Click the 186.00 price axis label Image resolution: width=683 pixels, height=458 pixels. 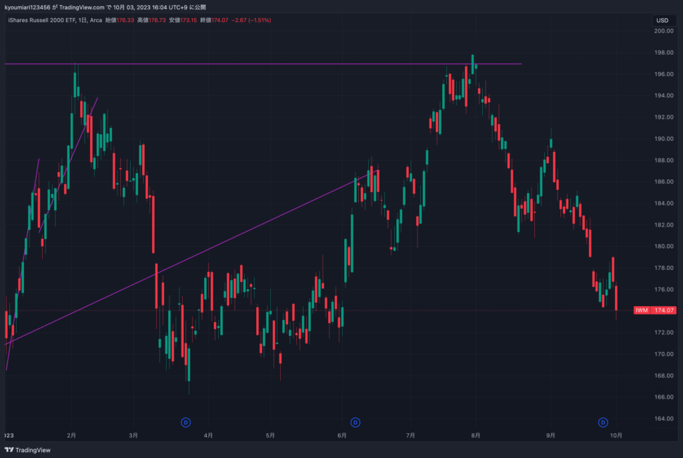664,181
